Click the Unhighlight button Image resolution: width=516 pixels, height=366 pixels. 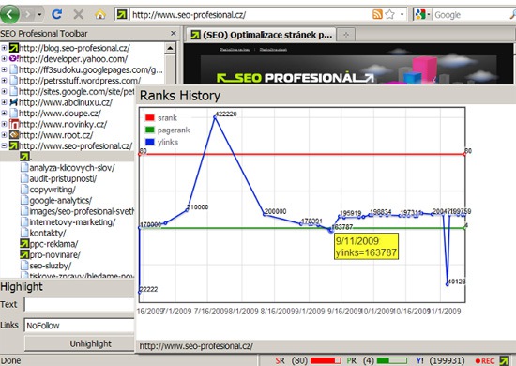coord(80,343)
